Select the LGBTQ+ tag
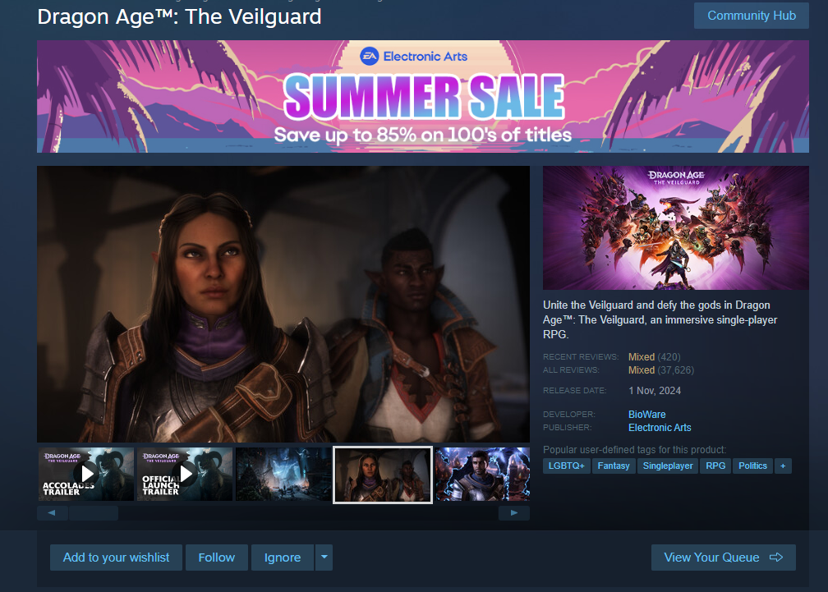 point(567,466)
